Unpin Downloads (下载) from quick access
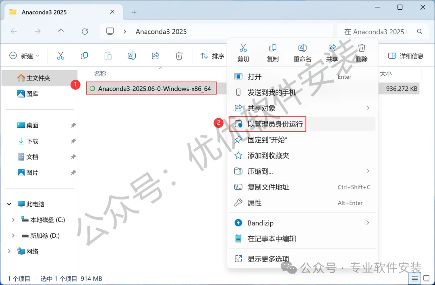 tap(73, 141)
